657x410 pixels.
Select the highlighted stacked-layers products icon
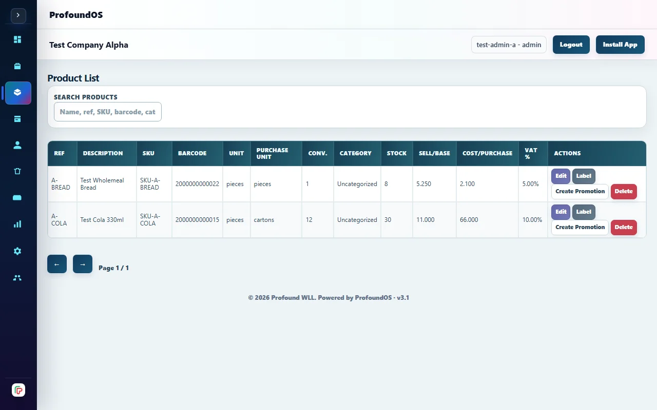(18, 93)
